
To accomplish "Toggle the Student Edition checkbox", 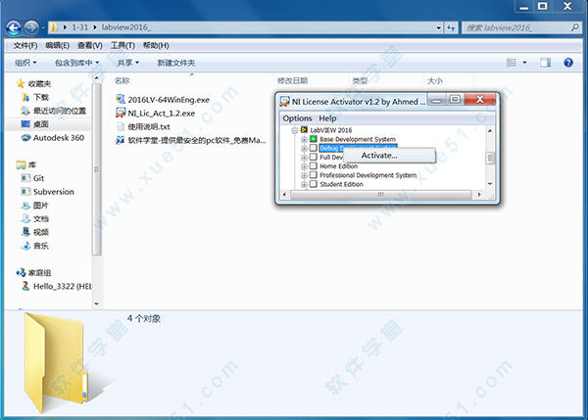I will pos(314,184).
